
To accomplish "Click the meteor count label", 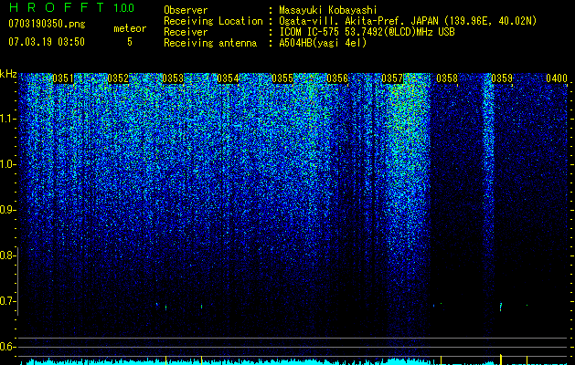I will click(130, 28).
